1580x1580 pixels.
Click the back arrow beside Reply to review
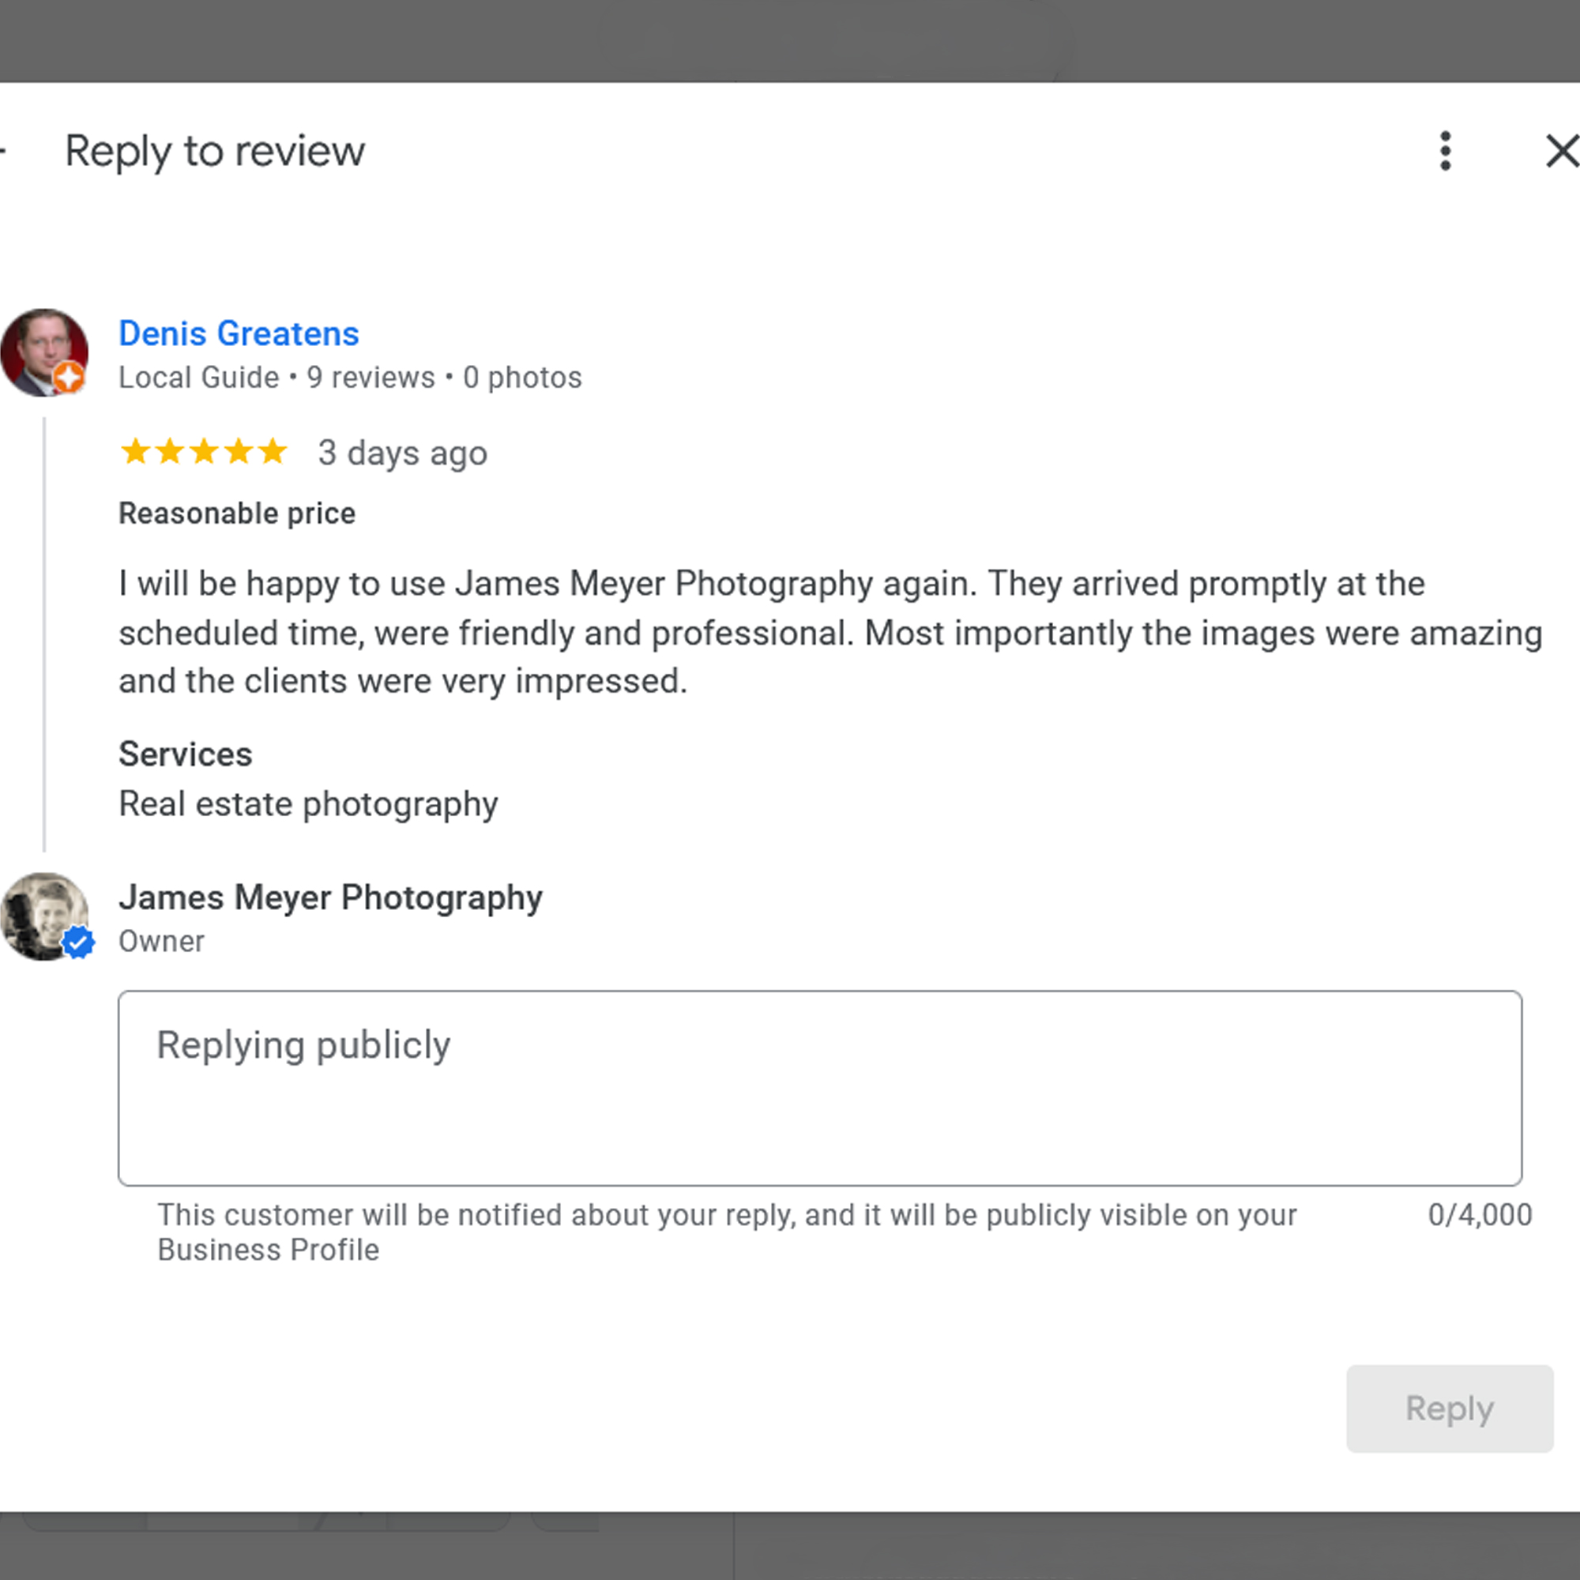pos(3,152)
